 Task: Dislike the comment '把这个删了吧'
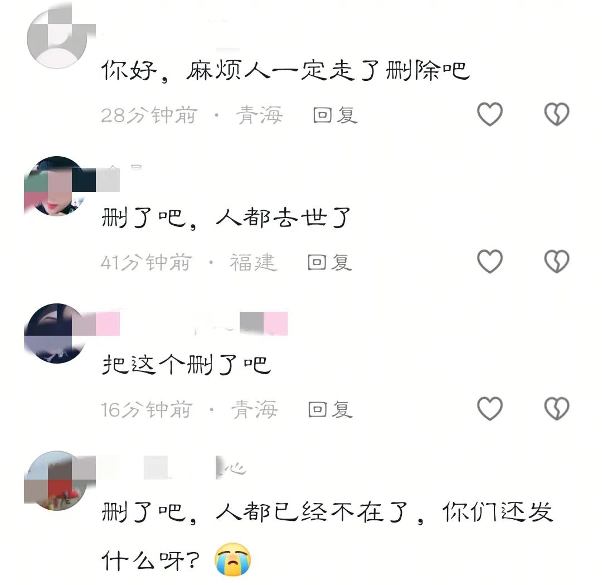(x=556, y=409)
